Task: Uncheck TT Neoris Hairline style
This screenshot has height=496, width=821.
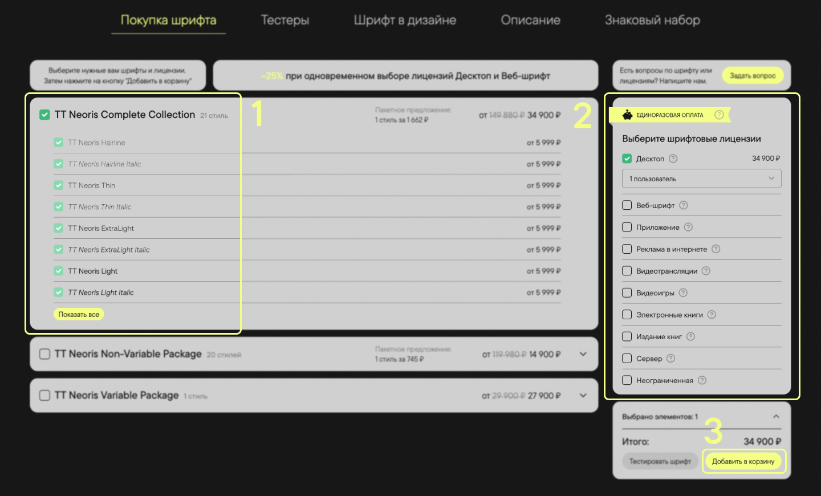Action: point(59,143)
